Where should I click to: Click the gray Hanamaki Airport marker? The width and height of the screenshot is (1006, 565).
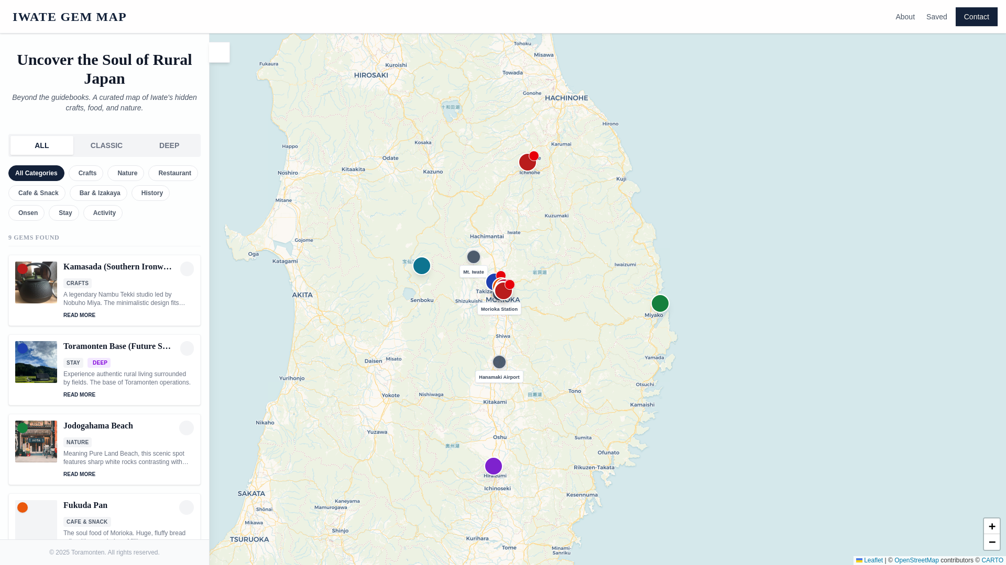pos(499,362)
